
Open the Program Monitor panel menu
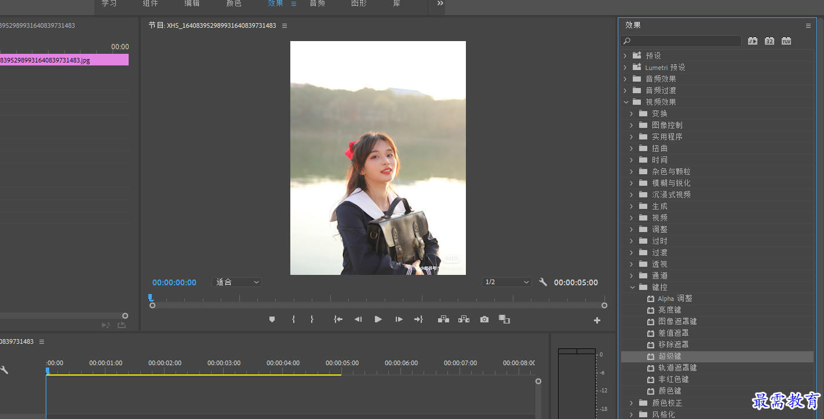285,25
